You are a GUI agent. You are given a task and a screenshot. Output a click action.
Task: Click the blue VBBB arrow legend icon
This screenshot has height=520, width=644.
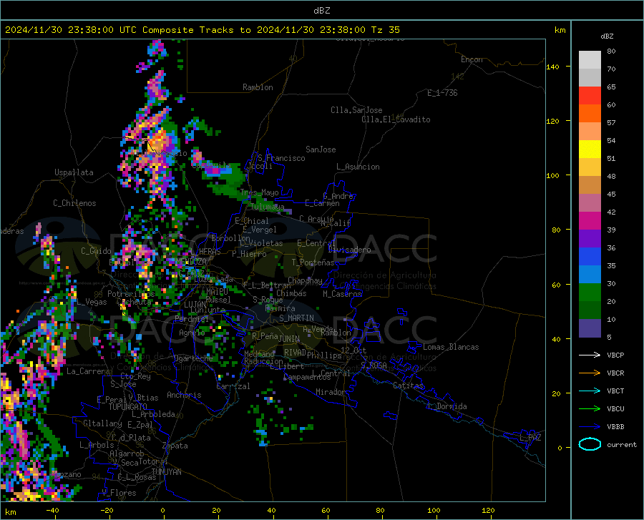click(x=590, y=426)
